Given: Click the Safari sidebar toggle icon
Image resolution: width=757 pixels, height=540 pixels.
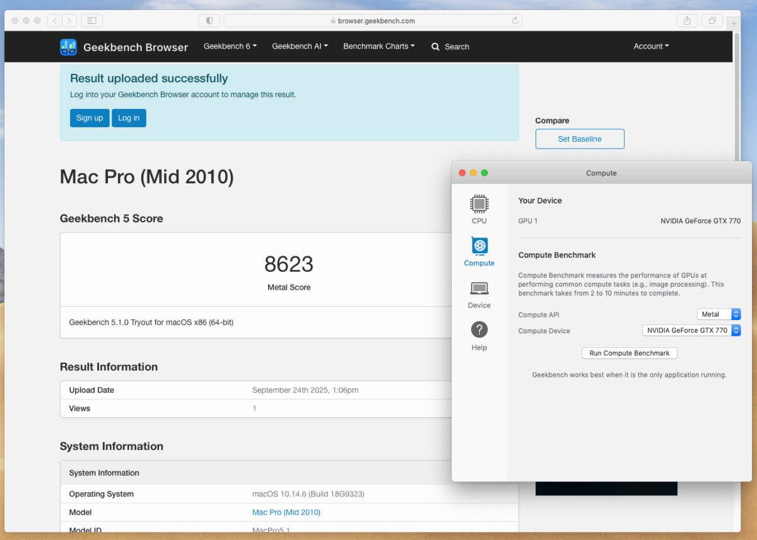Looking at the screenshot, I should click(x=91, y=21).
